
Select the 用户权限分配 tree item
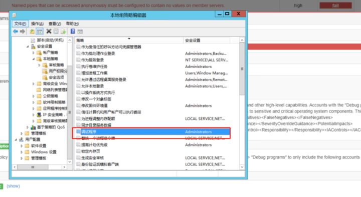pos(58,71)
